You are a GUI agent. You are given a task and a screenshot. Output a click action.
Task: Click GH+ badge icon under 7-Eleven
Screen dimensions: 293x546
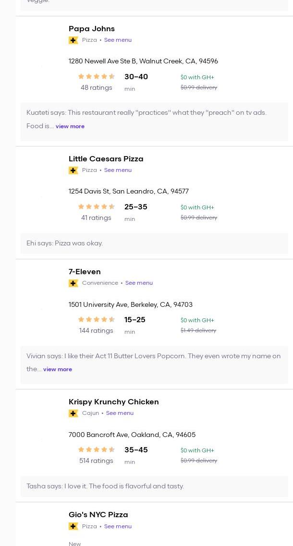[x=73, y=283]
